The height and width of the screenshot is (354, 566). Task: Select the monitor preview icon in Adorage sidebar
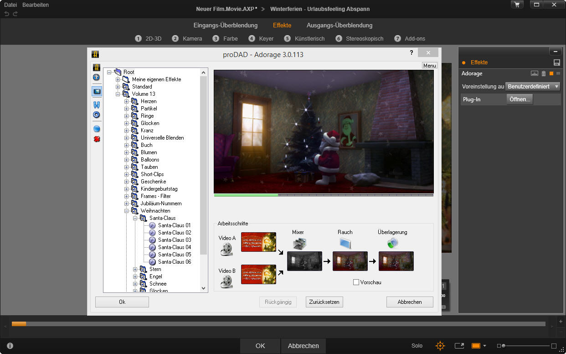point(97,91)
